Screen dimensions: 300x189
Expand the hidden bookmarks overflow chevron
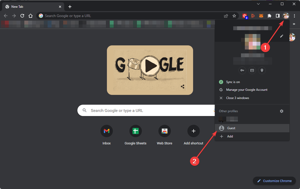(294, 24)
